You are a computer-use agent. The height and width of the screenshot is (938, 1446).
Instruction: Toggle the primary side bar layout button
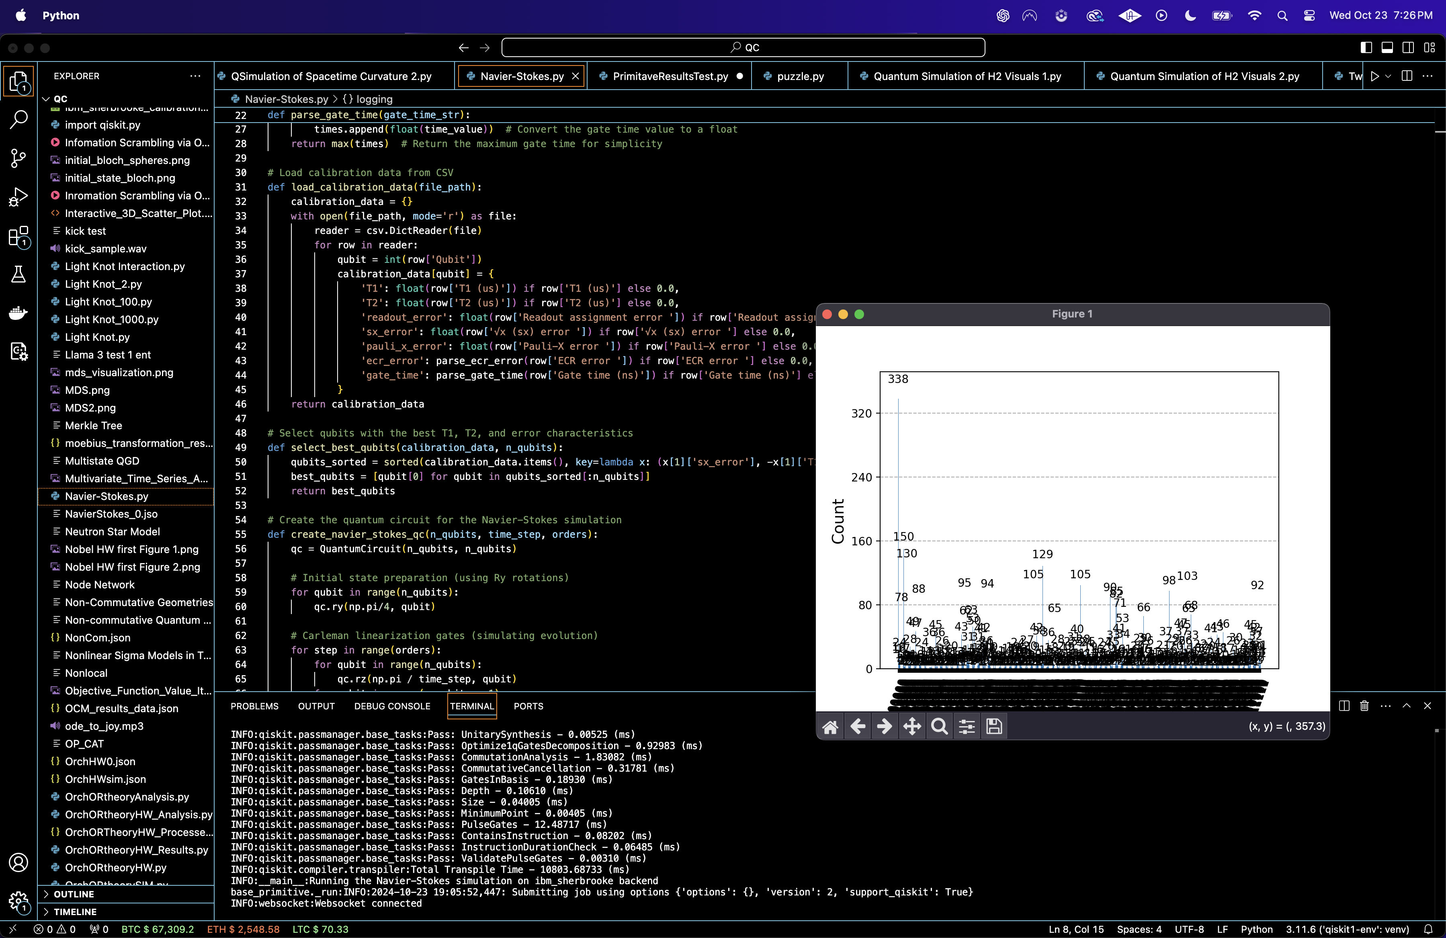1366,47
